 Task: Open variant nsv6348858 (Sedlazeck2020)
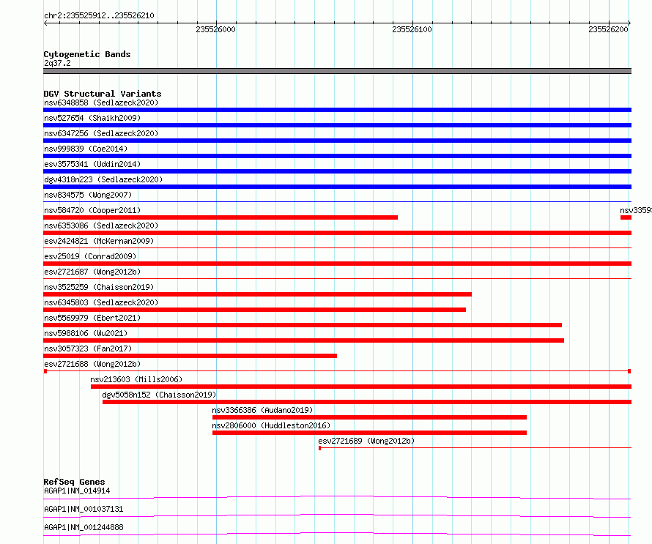click(101, 103)
